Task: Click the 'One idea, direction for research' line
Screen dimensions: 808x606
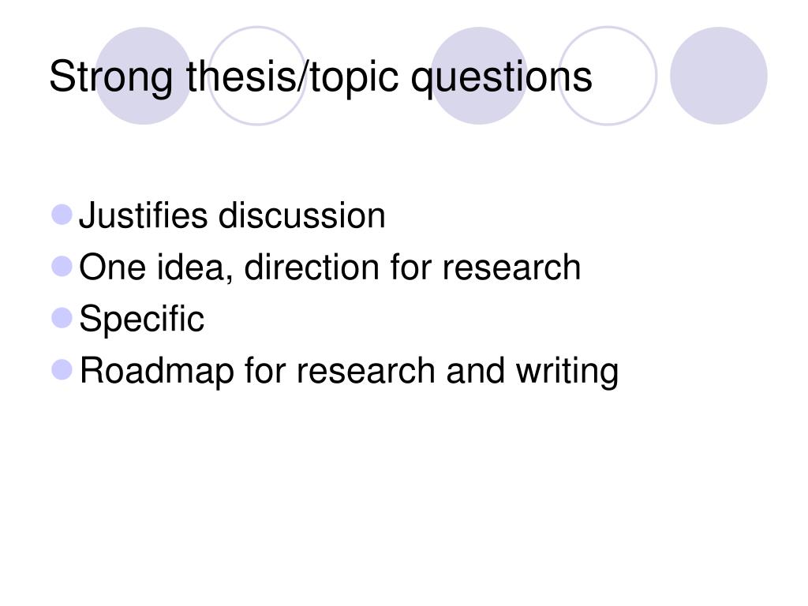Action: [330, 267]
